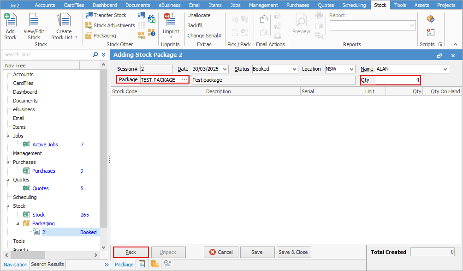Click the Save & Close button
The width and height of the screenshot is (463, 271).
pyautogui.click(x=293, y=252)
